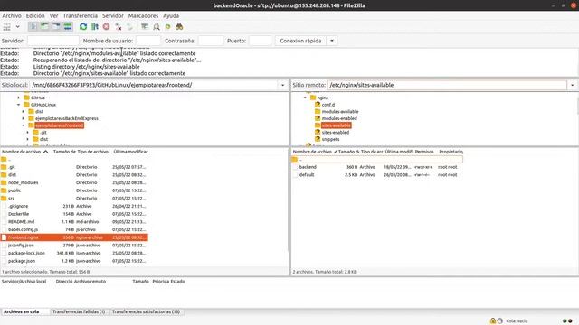
Task: Select conf.d in the remote tree
Action: coord(327,105)
